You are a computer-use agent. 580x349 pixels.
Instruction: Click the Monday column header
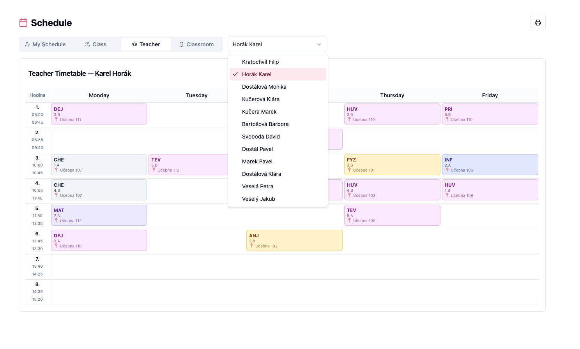pyautogui.click(x=99, y=95)
